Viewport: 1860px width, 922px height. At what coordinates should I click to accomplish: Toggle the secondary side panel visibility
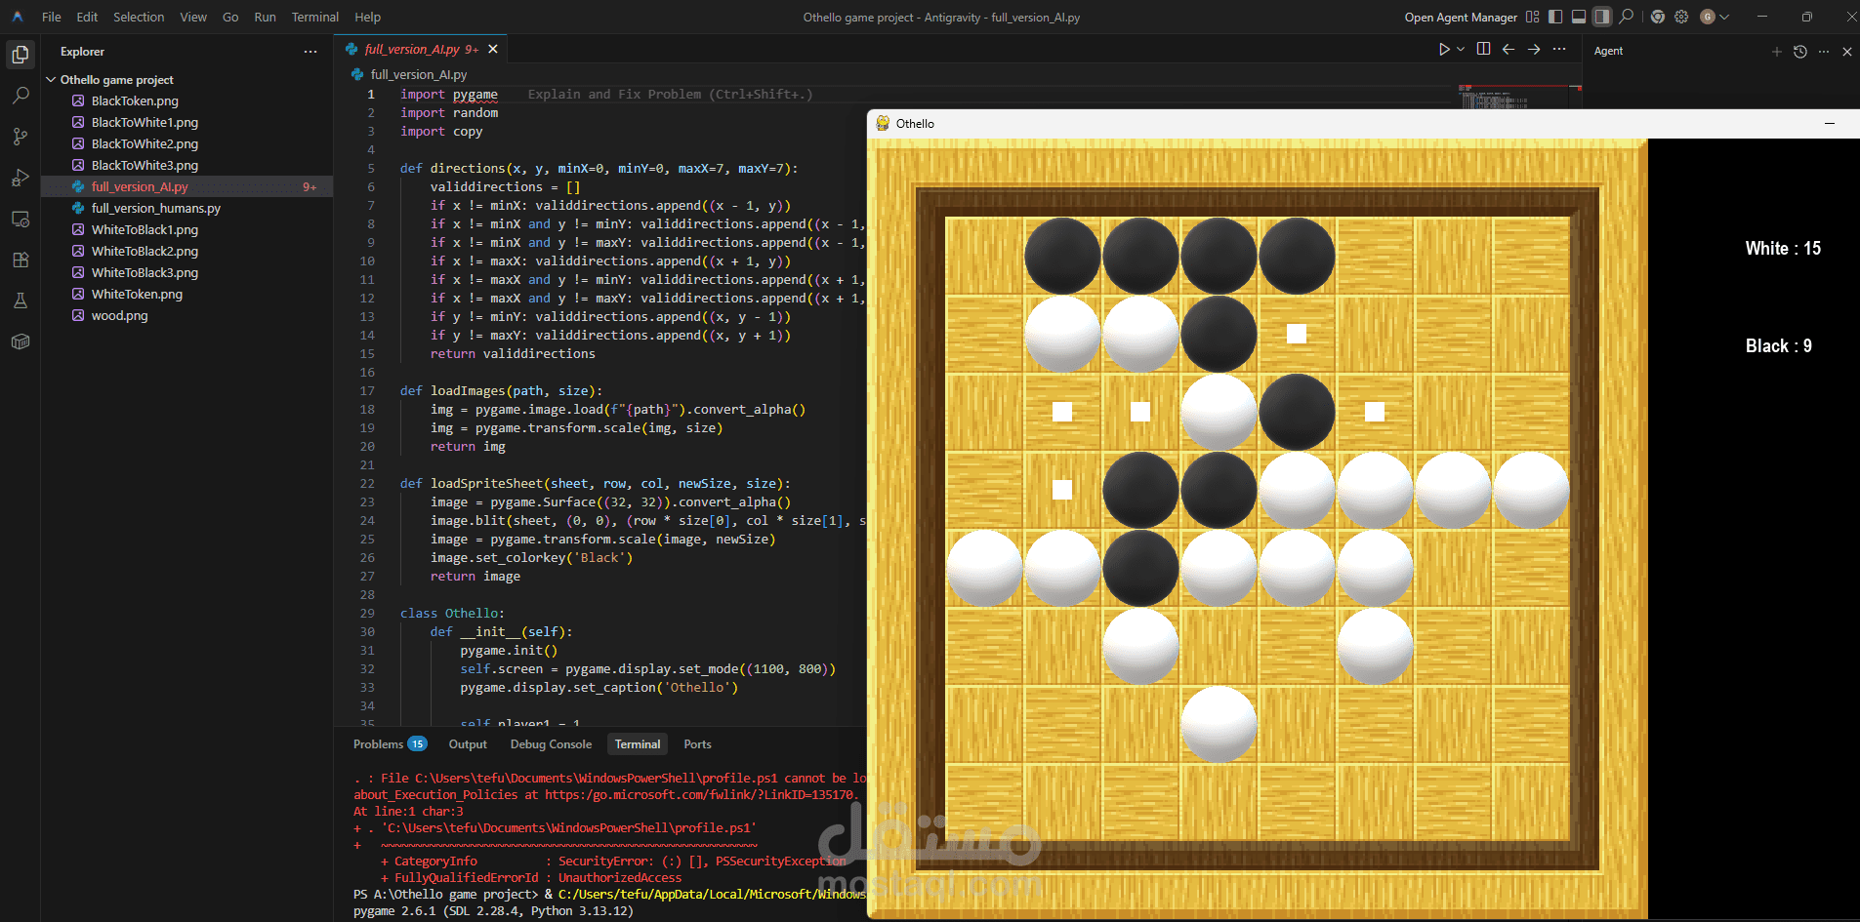(1601, 17)
